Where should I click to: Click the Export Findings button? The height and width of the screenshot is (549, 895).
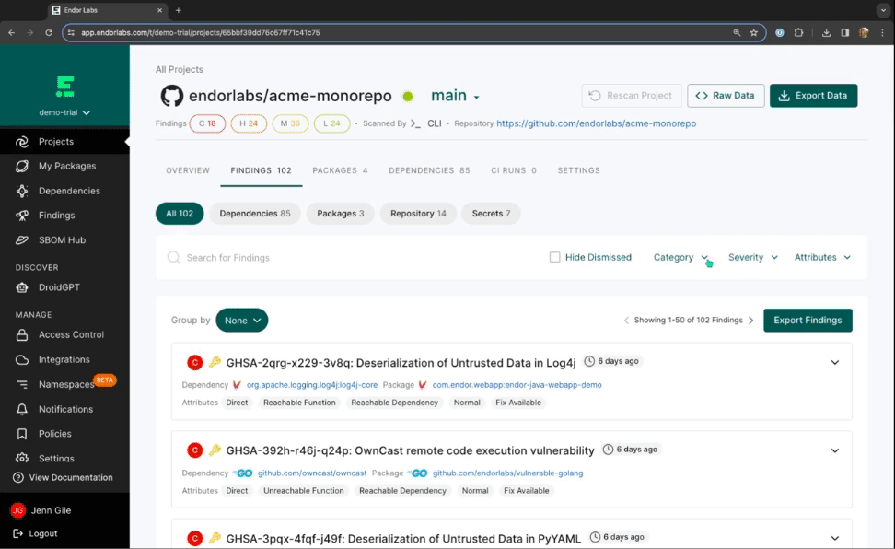point(808,321)
